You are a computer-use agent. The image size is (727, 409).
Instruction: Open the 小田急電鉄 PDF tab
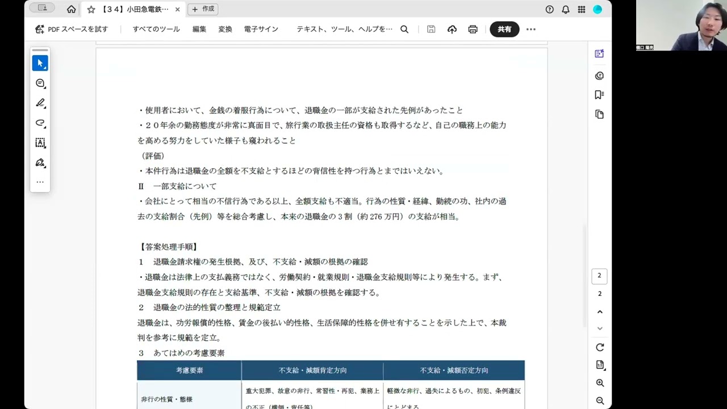point(133,9)
